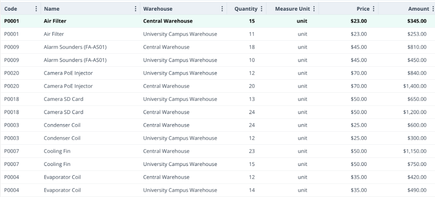Click the Price column header text
The width and height of the screenshot is (435, 197).
363,9
